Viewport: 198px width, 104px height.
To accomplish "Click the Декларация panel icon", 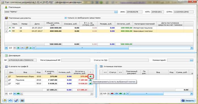I will (6, 56).
